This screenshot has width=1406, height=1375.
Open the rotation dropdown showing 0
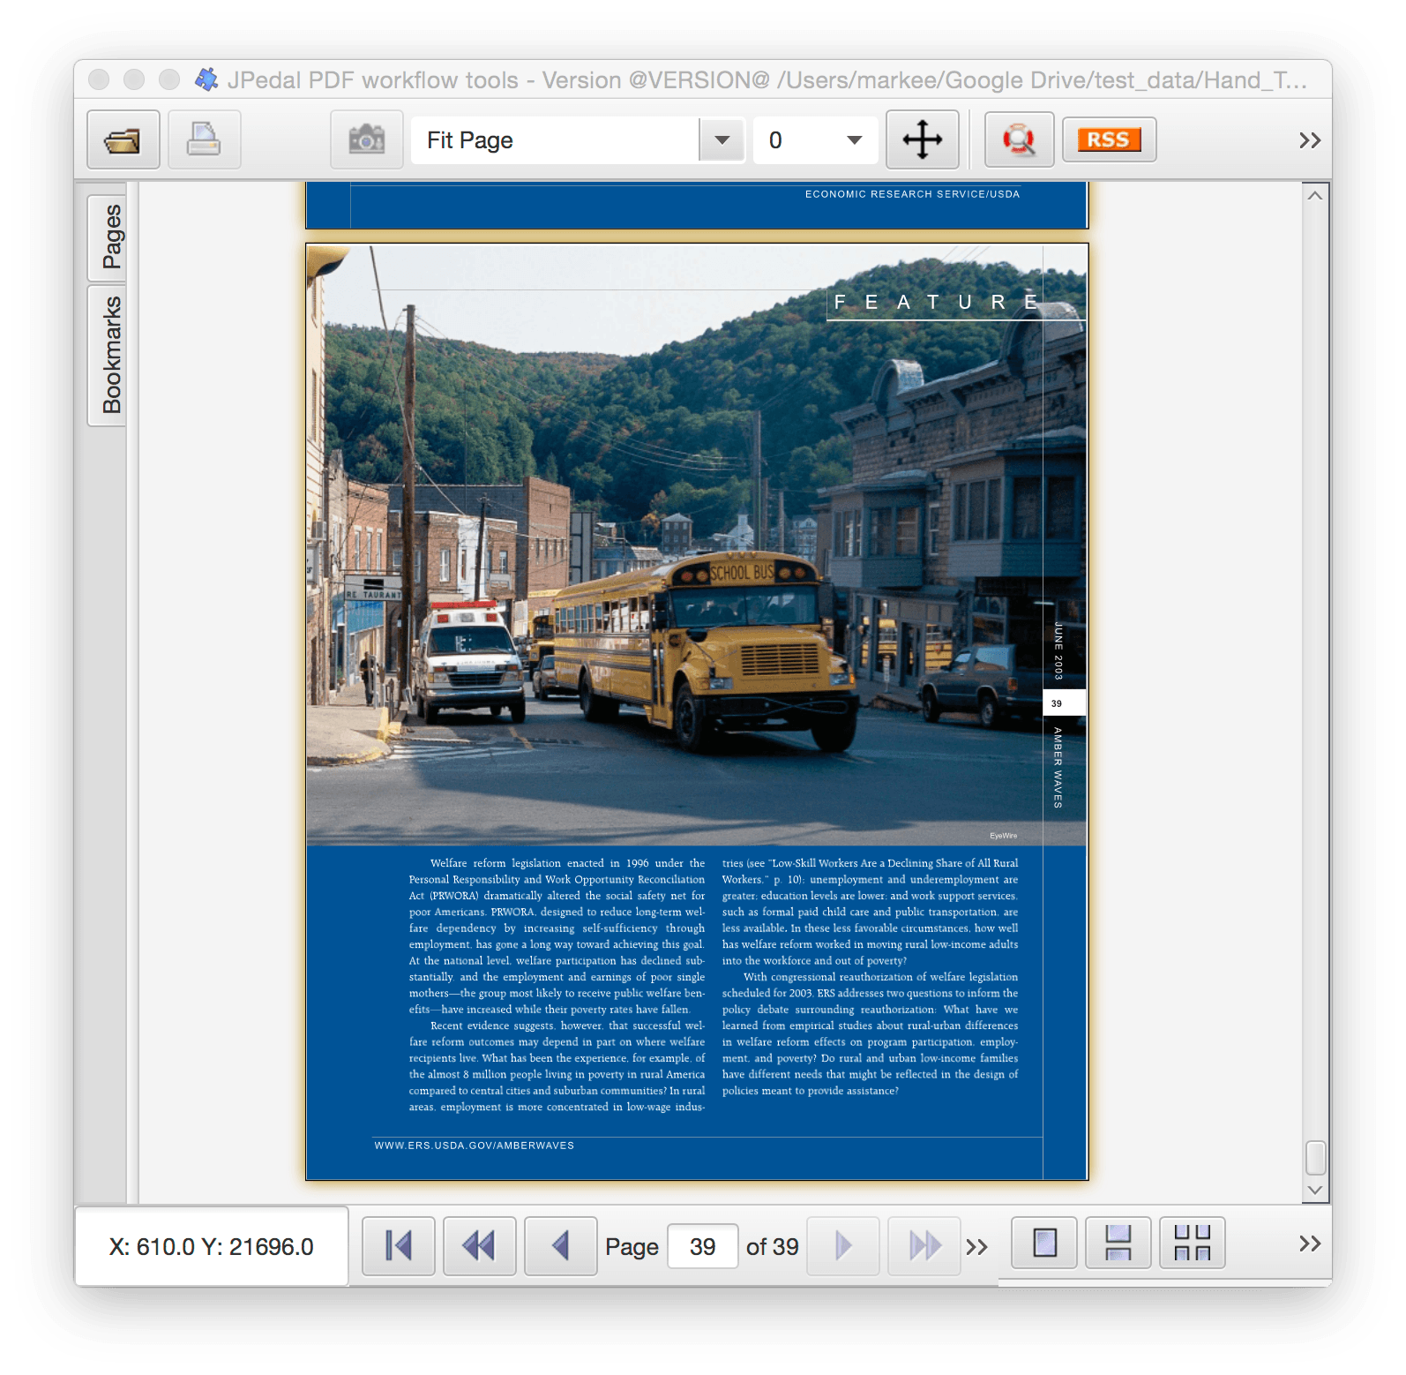(x=815, y=140)
